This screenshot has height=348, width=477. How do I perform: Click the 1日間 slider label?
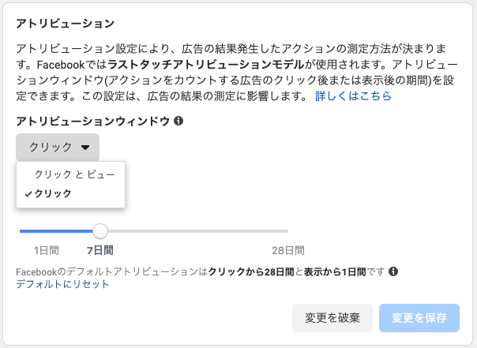tap(46, 250)
